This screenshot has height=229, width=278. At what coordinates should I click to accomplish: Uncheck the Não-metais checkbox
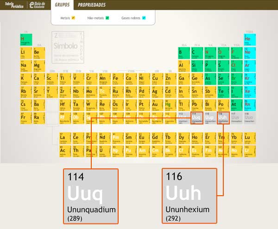coord(107,18)
